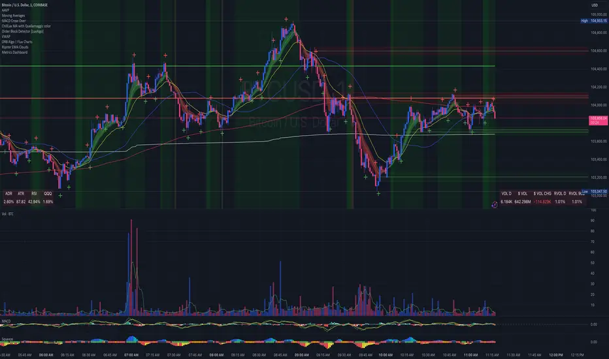Click the 08:00 AM time axis label

216,354
